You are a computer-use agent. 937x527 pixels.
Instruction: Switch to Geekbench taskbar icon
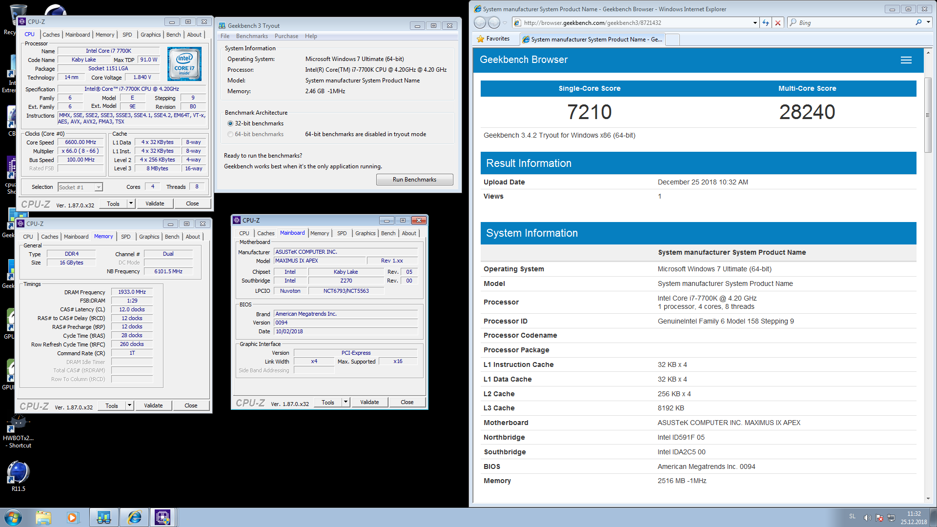coord(104,517)
